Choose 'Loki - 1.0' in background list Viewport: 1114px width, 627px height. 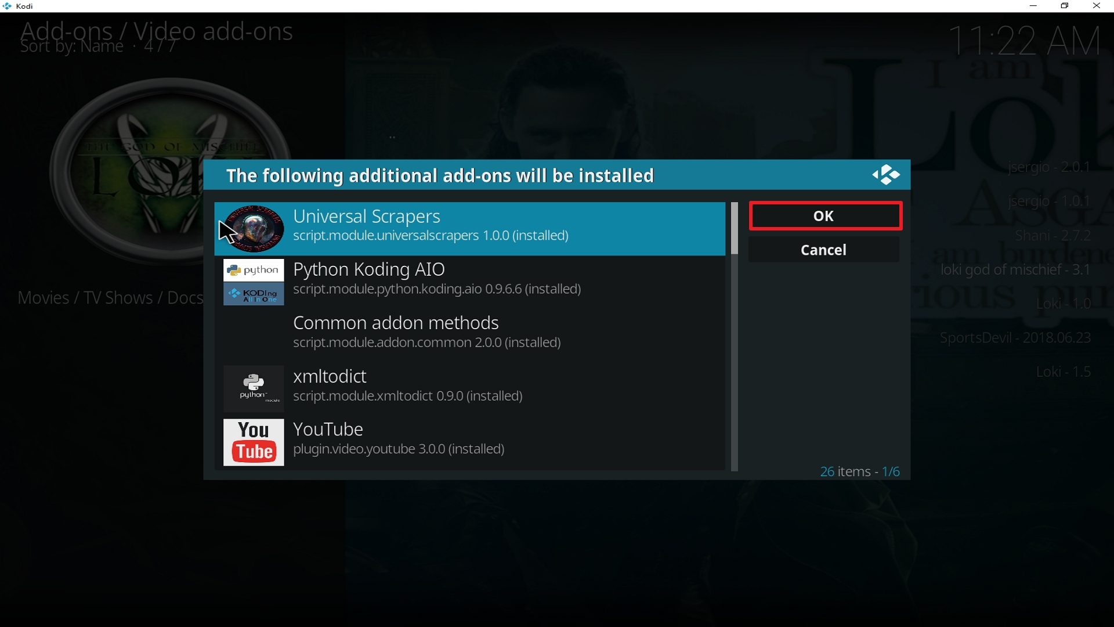[1064, 304]
